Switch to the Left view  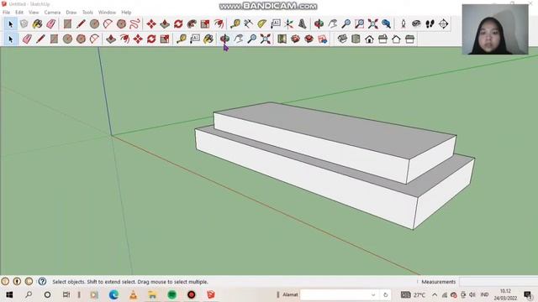tap(409, 39)
